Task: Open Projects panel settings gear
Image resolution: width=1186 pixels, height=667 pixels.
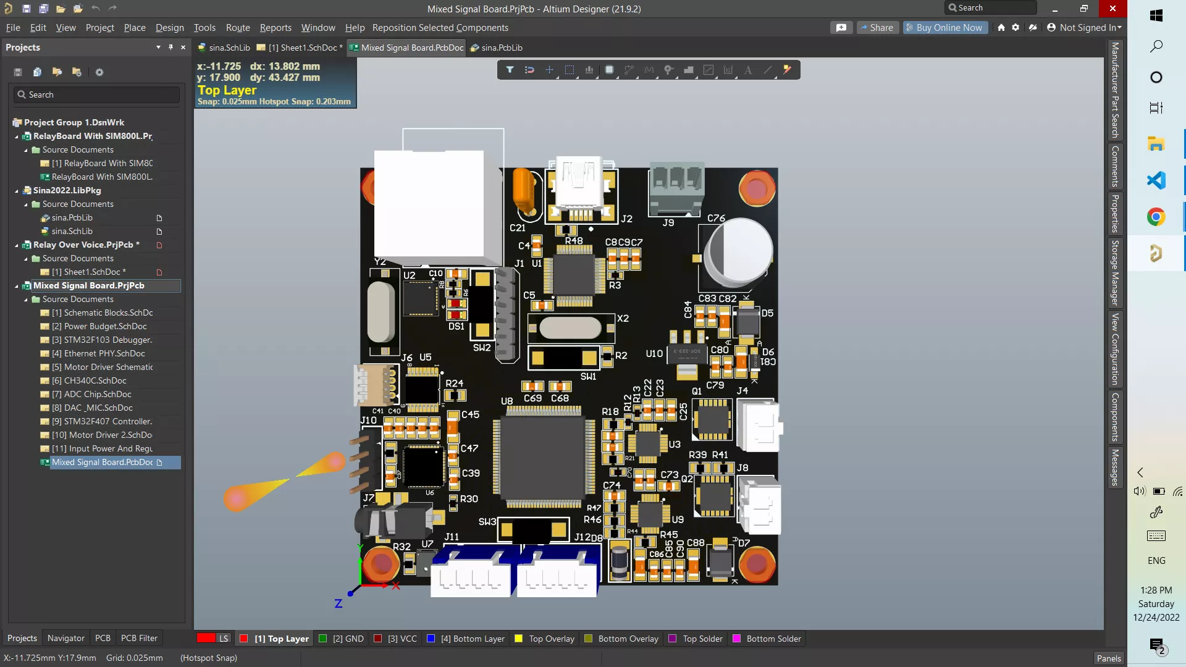Action: click(99, 72)
